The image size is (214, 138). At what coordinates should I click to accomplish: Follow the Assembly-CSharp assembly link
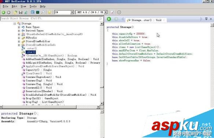coord(48,122)
